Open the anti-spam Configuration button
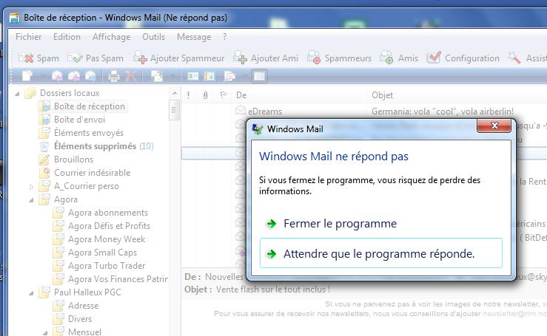 (463, 58)
